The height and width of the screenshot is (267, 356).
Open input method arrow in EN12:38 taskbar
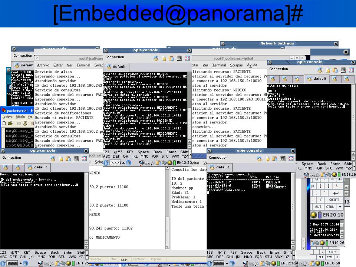(x=227, y=263)
